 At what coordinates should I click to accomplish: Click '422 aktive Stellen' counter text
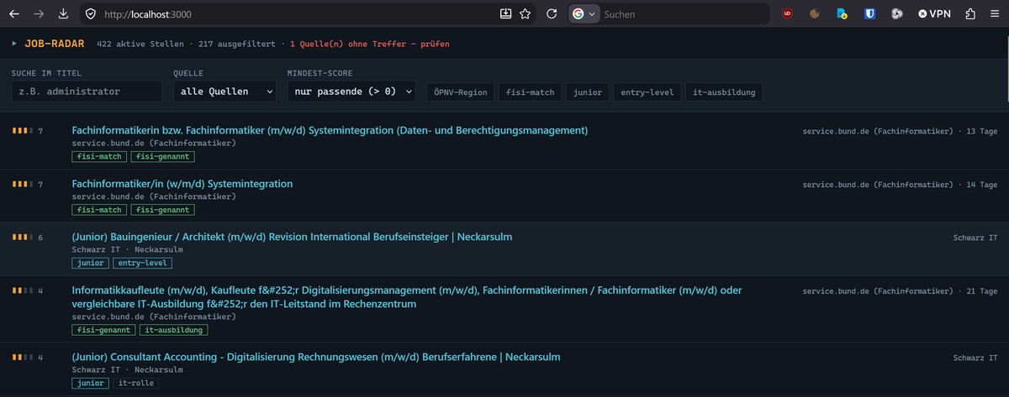pos(140,44)
